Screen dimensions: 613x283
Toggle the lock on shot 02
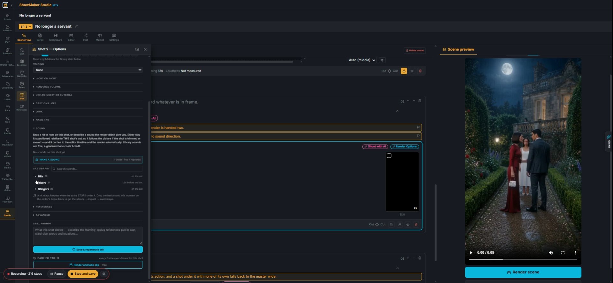pos(400,225)
